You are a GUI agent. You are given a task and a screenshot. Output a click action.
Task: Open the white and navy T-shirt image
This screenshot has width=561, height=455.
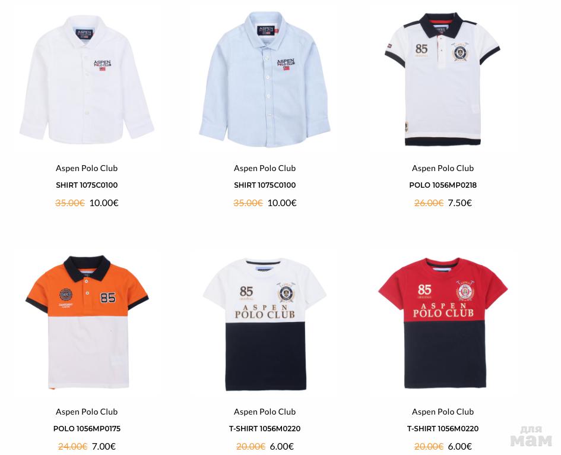265,324
